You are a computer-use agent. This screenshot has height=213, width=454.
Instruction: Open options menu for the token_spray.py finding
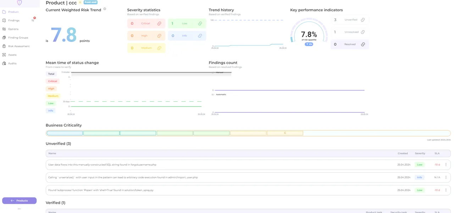coord(446,190)
